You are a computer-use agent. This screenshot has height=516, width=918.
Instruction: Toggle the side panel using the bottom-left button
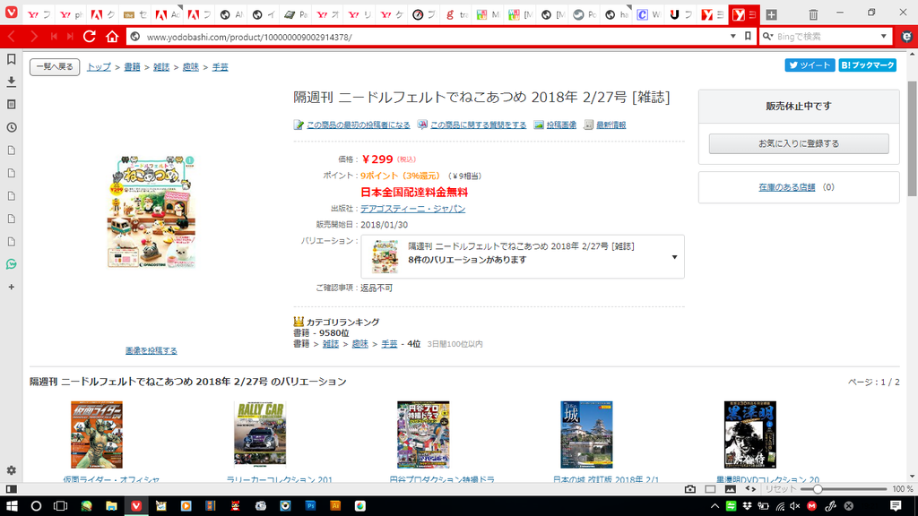[x=11, y=489]
